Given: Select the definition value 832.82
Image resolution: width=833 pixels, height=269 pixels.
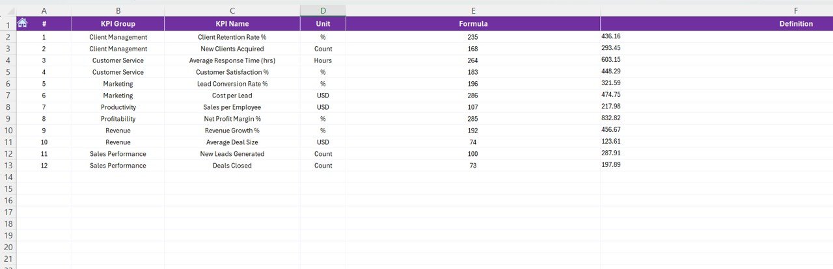Looking at the screenshot, I should pos(611,118).
